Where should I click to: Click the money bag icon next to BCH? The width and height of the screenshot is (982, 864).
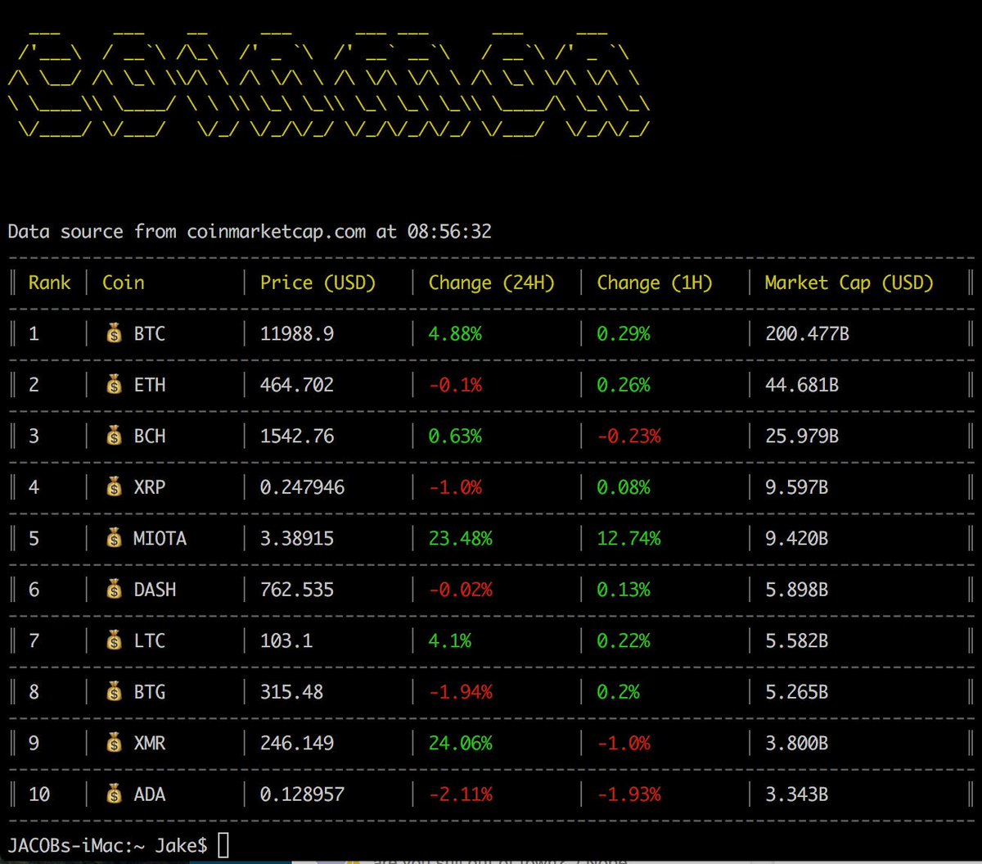click(115, 436)
